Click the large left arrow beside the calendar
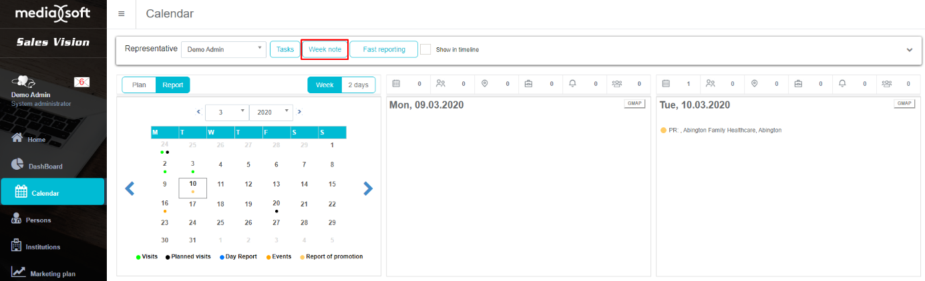925x281 pixels. click(x=130, y=189)
